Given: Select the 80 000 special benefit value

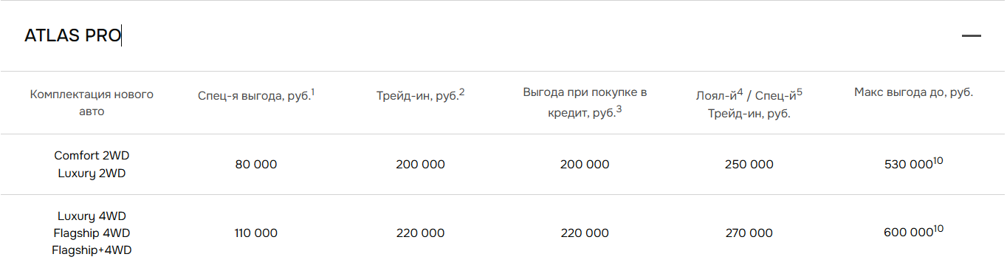Looking at the screenshot, I should 256,164.
